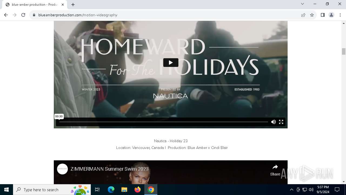
Task: Select the blue-amber production tab
Action: point(35,5)
